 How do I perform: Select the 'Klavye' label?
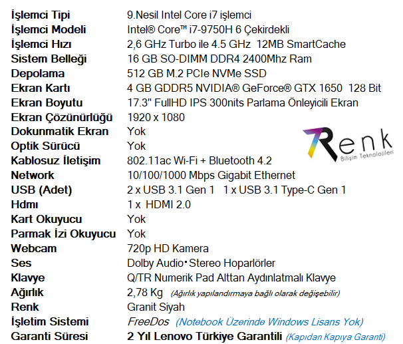28,278
